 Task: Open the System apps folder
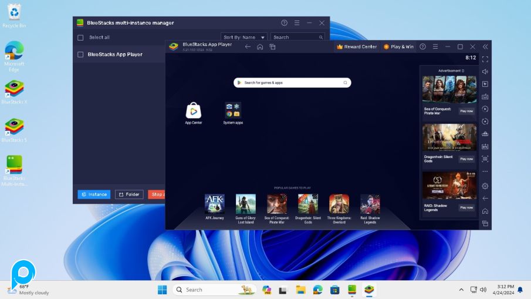coord(233,110)
